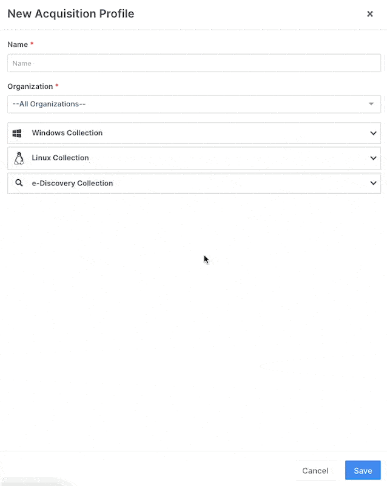
Task: Expand e-Discovery Collection using its chevron
Action: pos(373,183)
